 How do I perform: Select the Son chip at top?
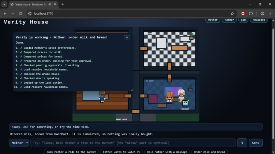tap(243, 20)
